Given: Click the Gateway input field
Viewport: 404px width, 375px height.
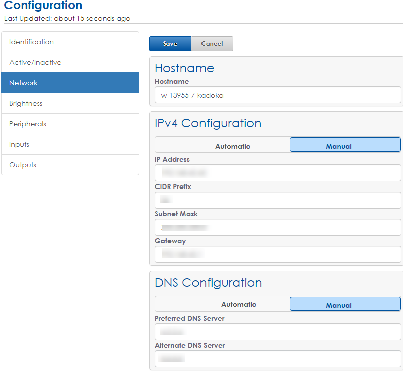Looking at the screenshot, I should [x=278, y=254].
